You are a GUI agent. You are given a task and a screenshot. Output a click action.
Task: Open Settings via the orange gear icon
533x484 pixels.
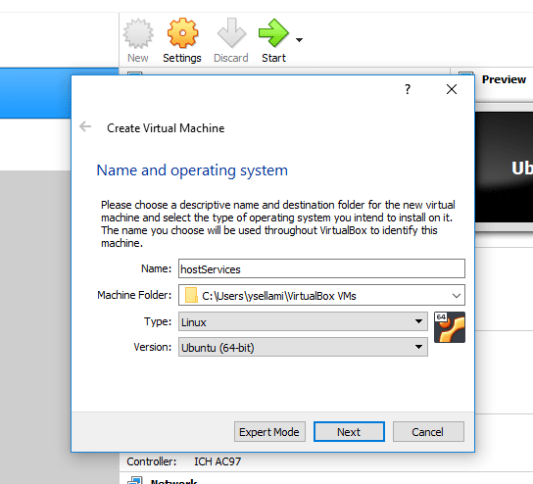[182, 33]
